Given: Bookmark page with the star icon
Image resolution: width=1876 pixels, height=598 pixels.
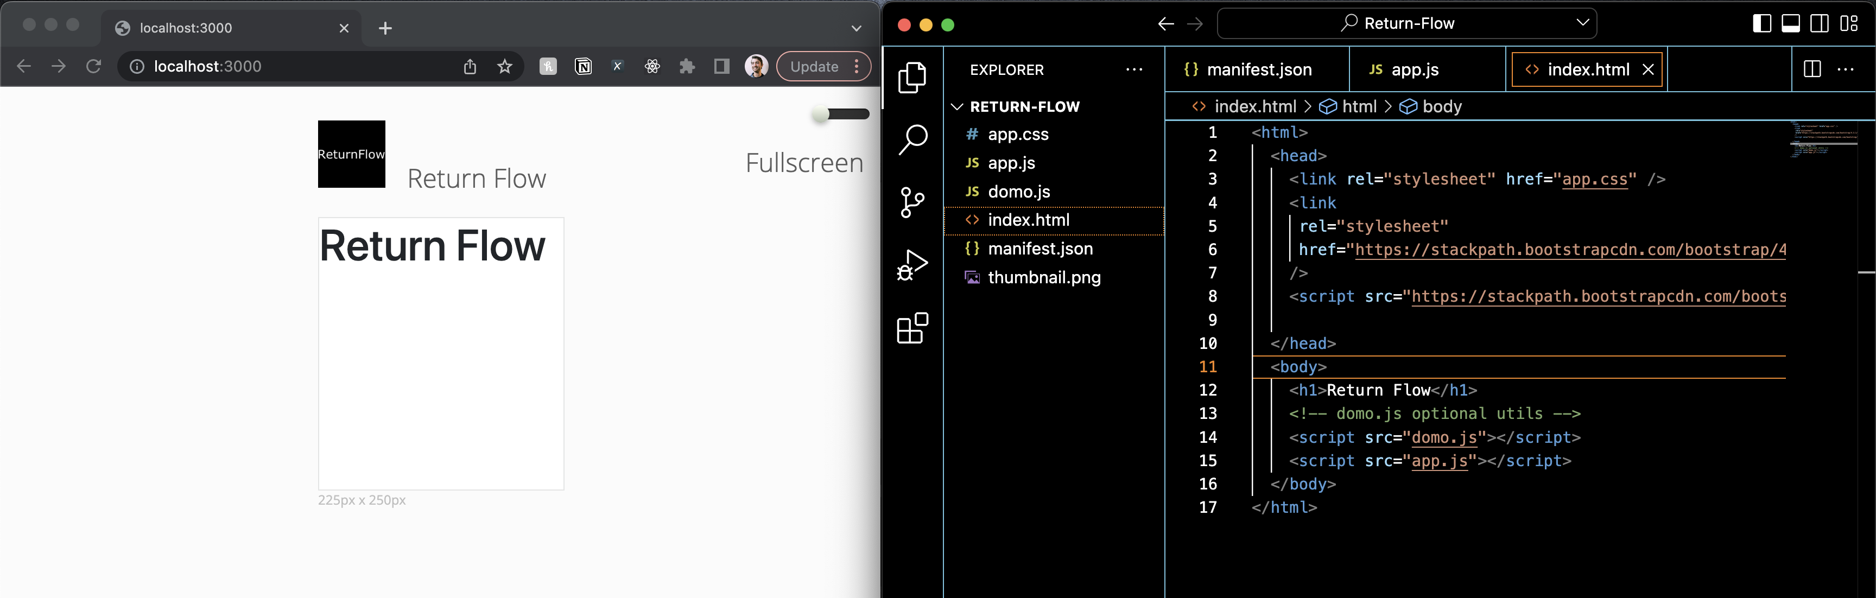Looking at the screenshot, I should coord(505,67).
